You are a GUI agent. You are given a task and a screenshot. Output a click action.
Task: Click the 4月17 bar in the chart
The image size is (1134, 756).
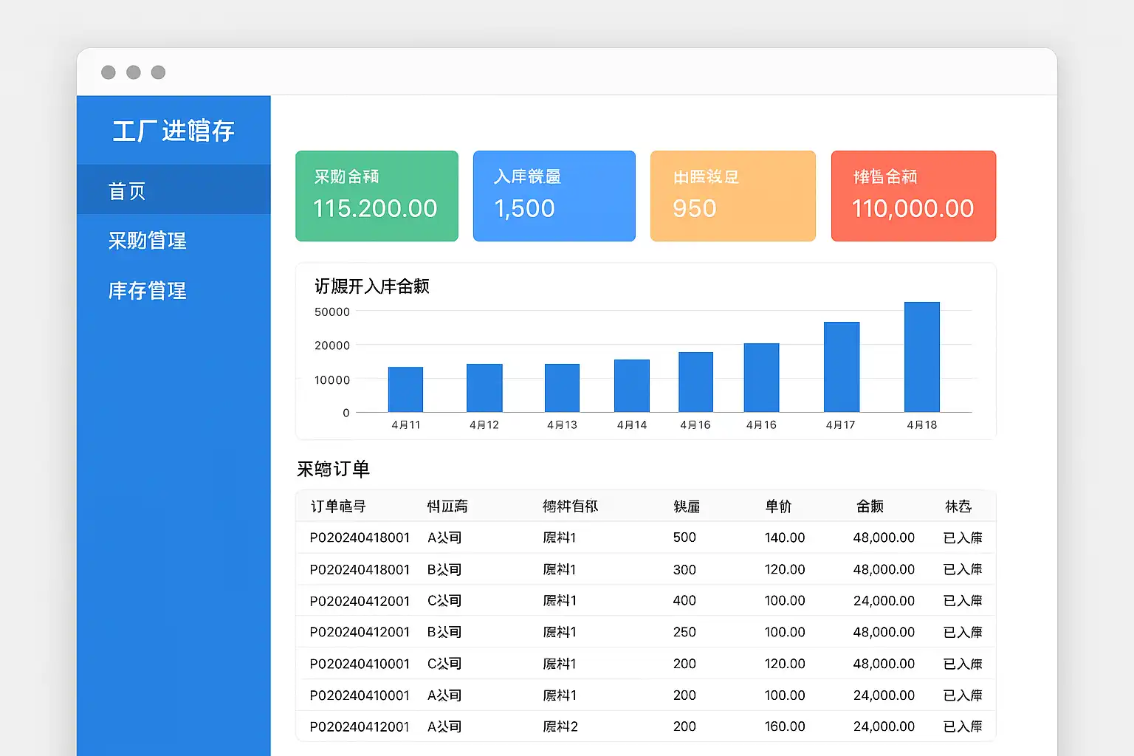pyautogui.click(x=842, y=367)
